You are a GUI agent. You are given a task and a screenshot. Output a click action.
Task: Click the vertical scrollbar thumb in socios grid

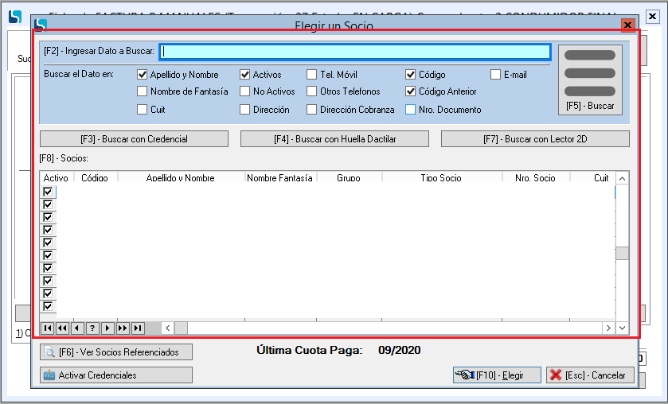pos(623,253)
